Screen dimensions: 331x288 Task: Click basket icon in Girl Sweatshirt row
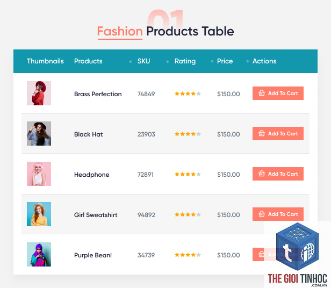262,214
